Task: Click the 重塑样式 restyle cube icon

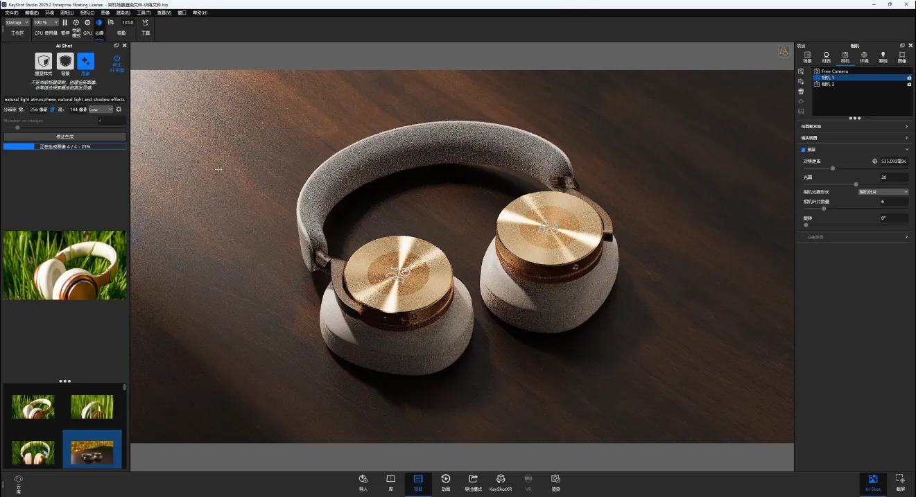Action: (44, 62)
